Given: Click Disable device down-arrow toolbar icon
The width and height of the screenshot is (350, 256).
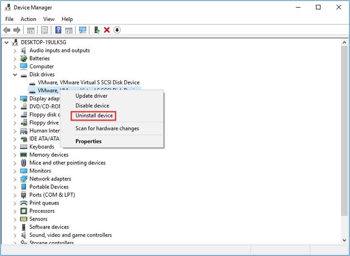Looking at the screenshot, I should (x=117, y=30).
